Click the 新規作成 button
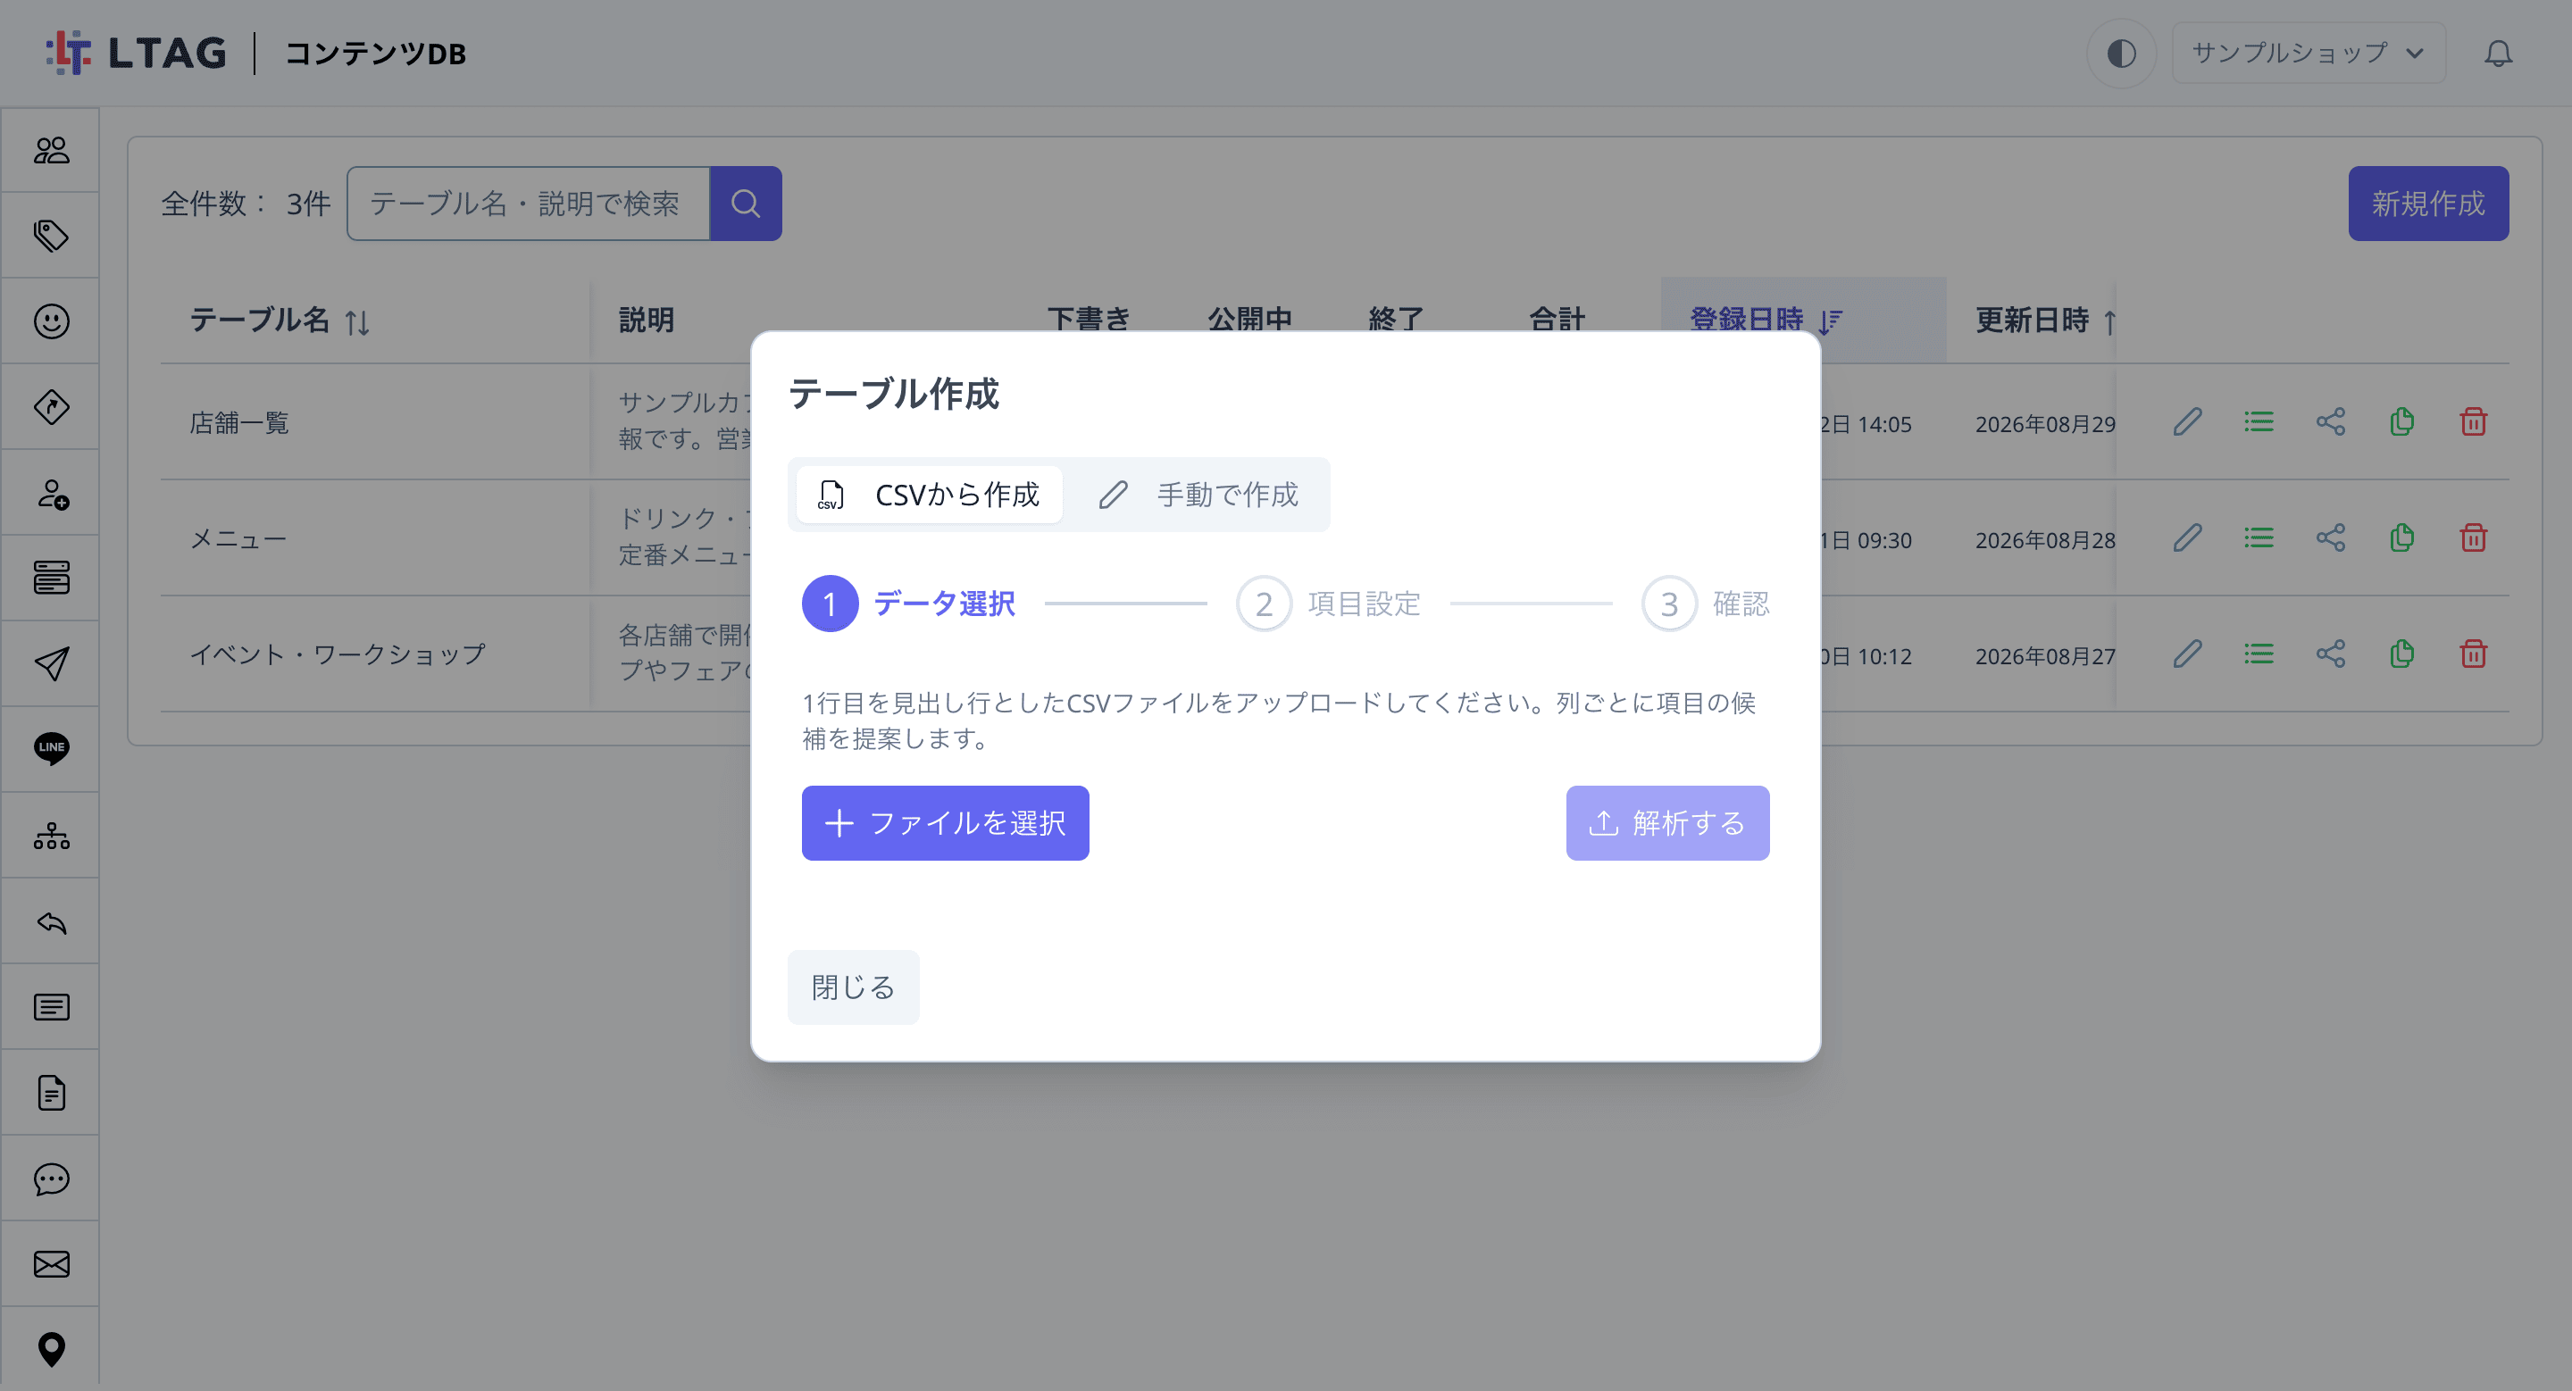The width and height of the screenshot is (2572, 1391). point(2427,204)
